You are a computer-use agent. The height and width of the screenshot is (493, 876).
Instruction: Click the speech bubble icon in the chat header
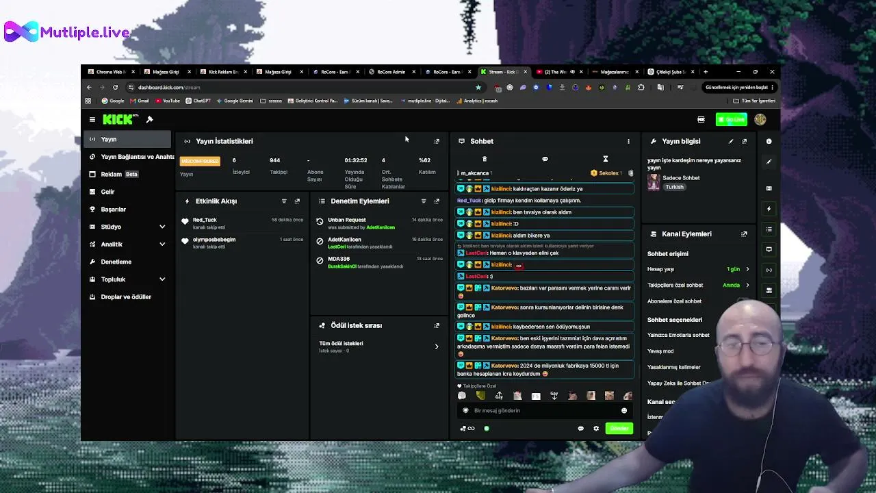pyautogui.click(x=545, y=159)
